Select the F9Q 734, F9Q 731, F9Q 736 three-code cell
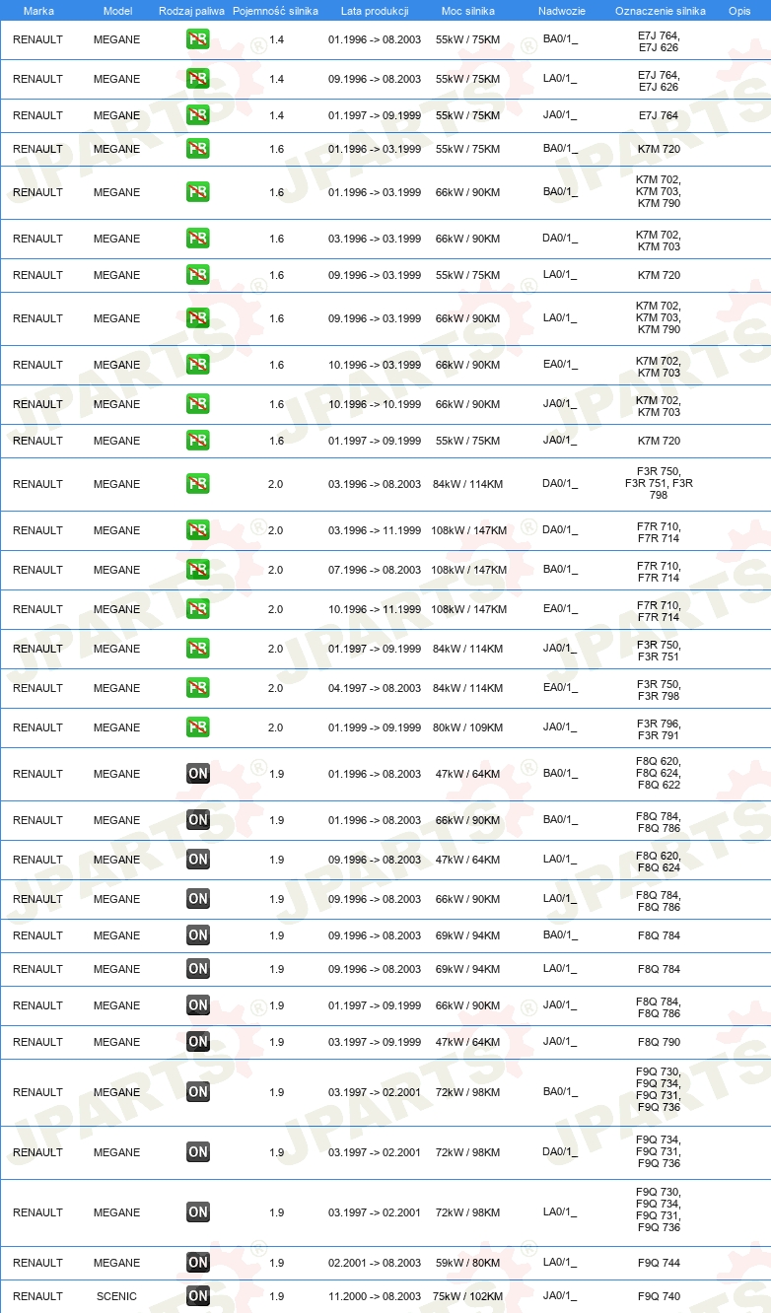The image size is (771, 1313). [x=659, y=1152]
